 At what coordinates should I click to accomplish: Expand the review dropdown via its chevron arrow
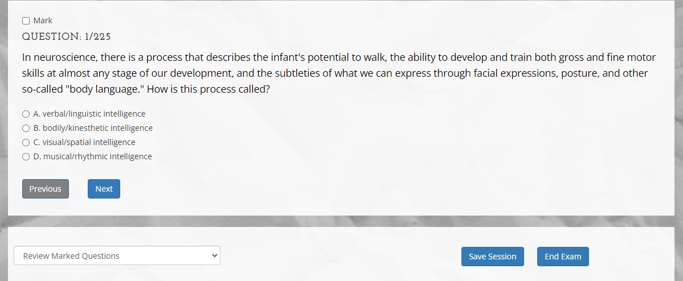pyautogui.click(x=214, y=256)
